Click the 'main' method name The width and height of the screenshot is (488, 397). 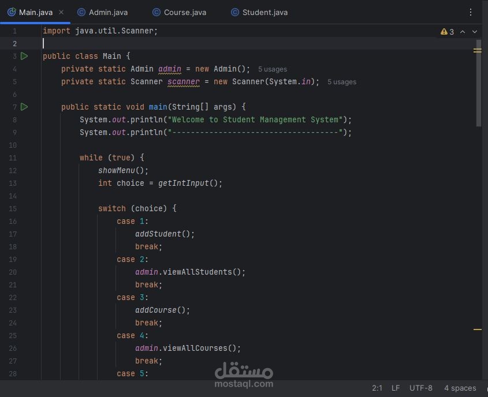[158, 107]
